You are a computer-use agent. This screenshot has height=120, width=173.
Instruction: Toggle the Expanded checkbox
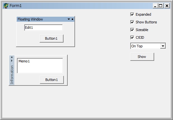[x=132, y=14]
